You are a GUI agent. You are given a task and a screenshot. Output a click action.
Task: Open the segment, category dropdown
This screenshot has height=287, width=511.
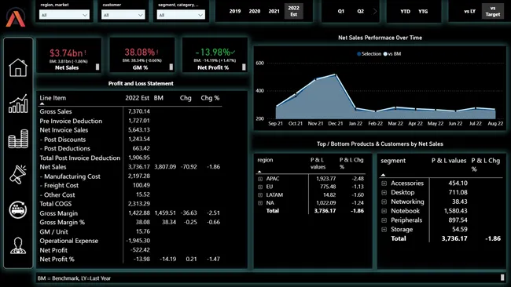pyautogui.click(x=181, y=15)
